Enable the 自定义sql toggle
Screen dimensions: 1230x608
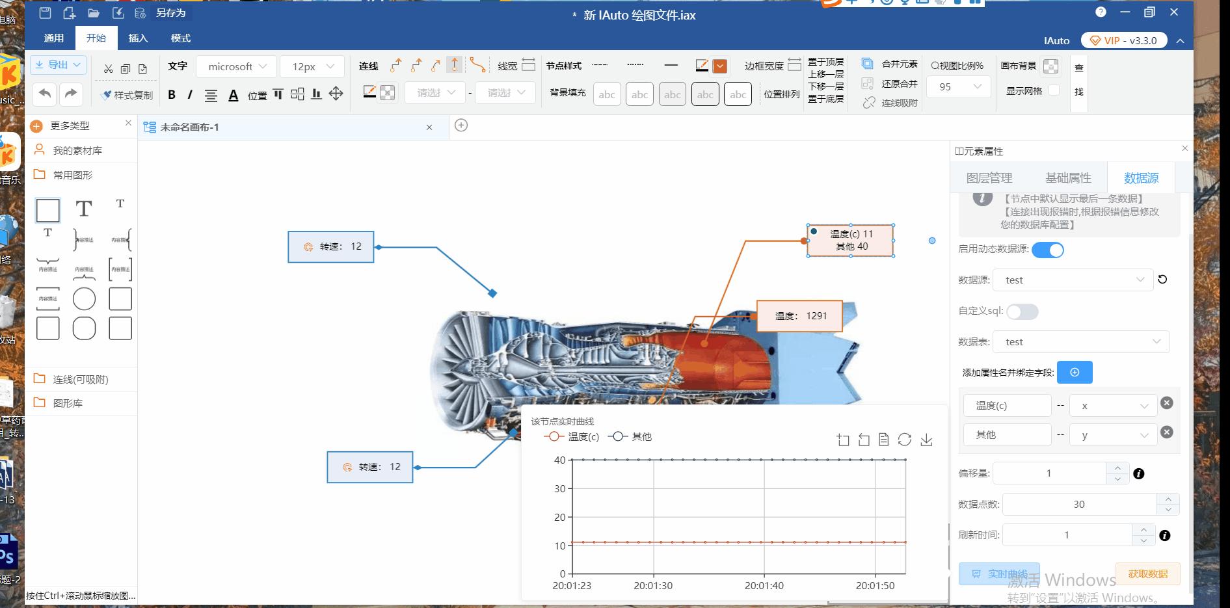click(x=1022, y=311)
